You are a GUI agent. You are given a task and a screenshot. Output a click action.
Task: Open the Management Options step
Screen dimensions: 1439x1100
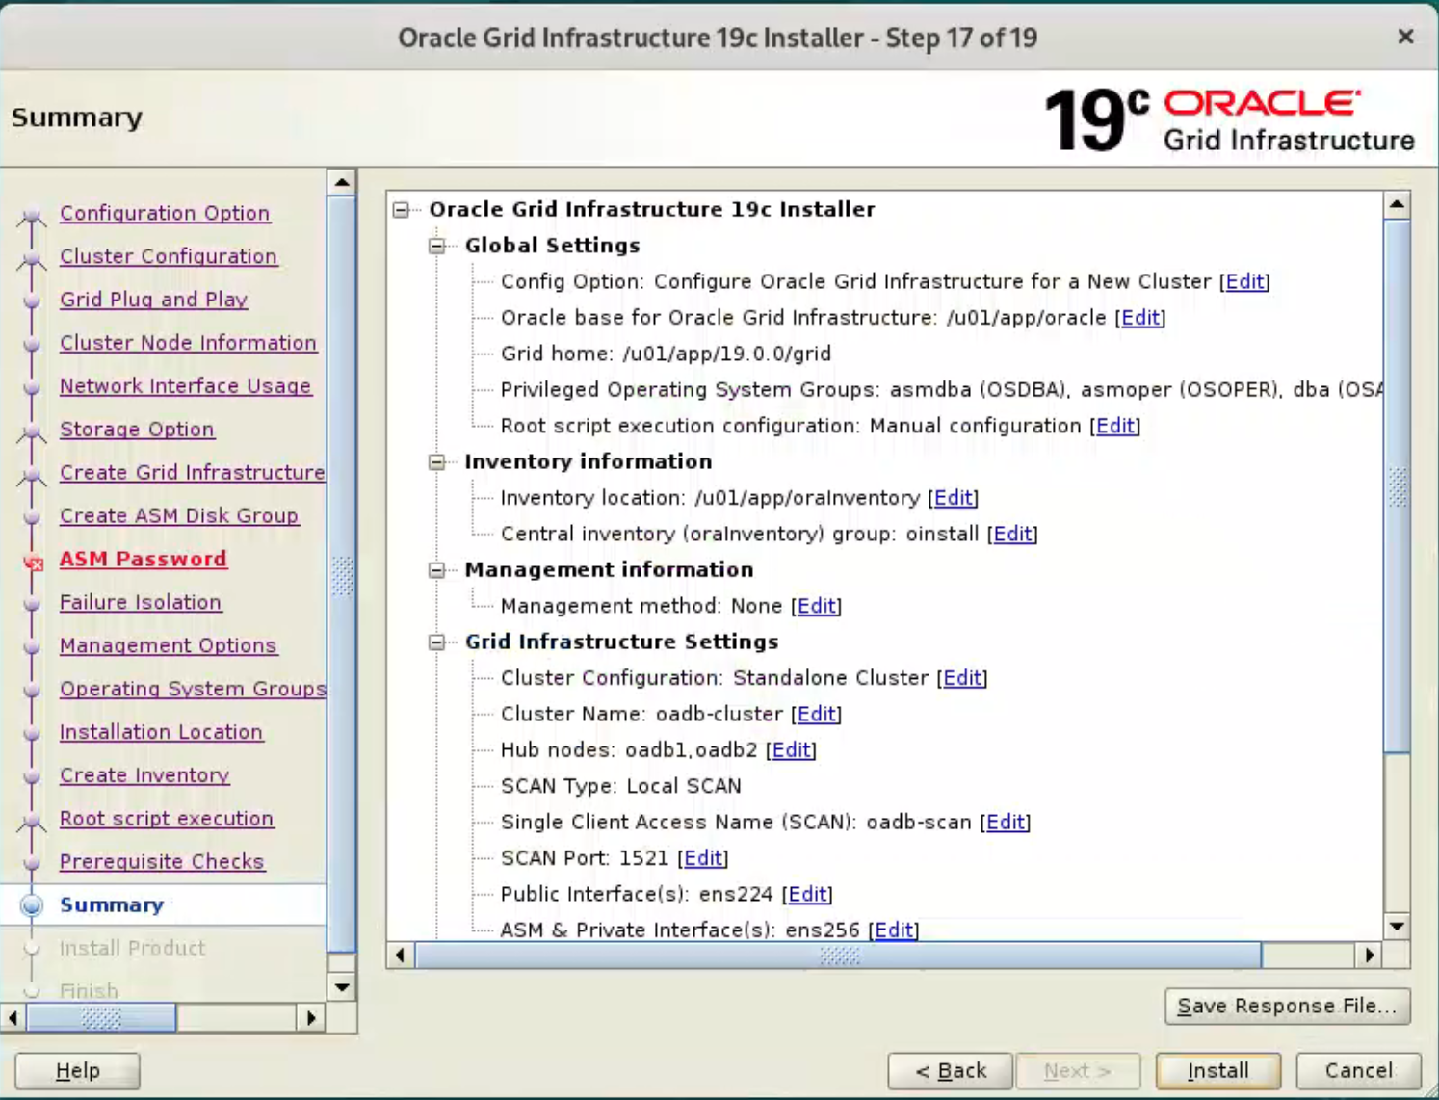point(169,645)
